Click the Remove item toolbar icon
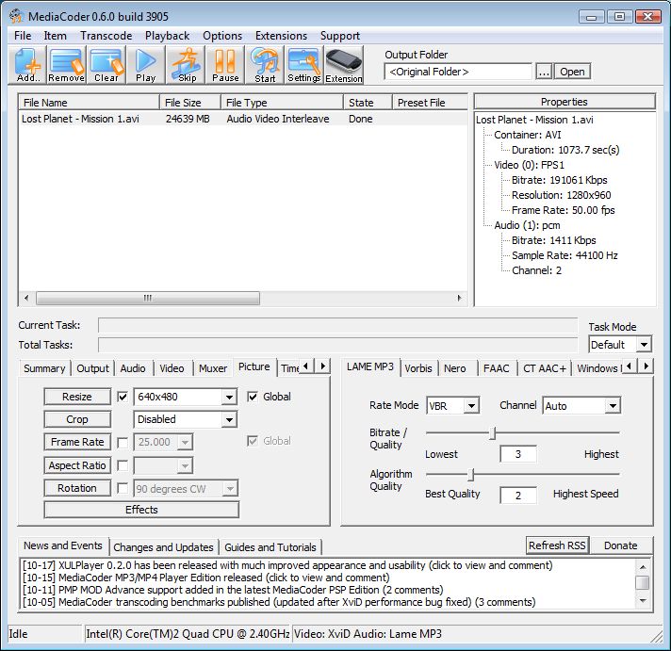Screen dimensions: 671x651 click(x=66, y=65)
